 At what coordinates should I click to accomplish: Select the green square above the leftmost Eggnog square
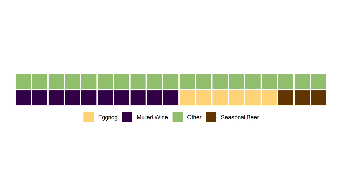(187, 81)
